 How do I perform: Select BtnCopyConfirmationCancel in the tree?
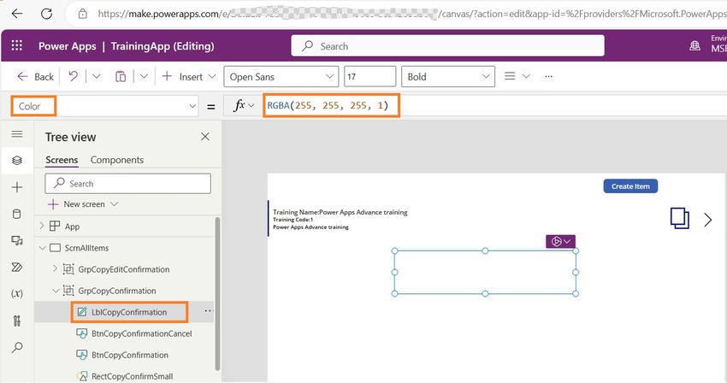pyautogui.click(x=141, y=333)
